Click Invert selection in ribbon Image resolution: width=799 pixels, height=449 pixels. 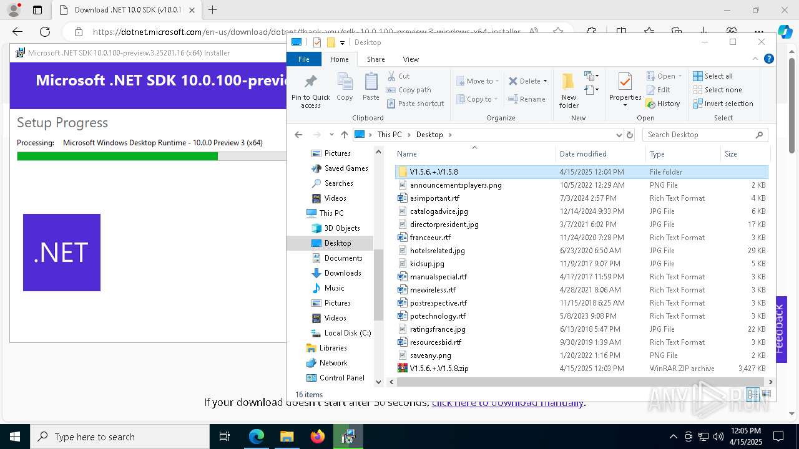[x=723, y=104]
